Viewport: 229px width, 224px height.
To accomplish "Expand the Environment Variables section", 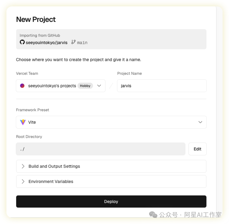I will pyautogui.click(x=51, y=181).
